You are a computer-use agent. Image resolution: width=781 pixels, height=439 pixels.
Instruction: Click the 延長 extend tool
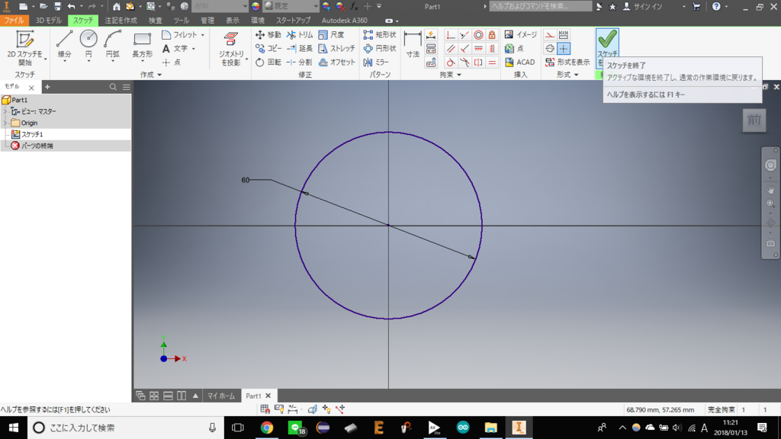click(x=300, y=48)
